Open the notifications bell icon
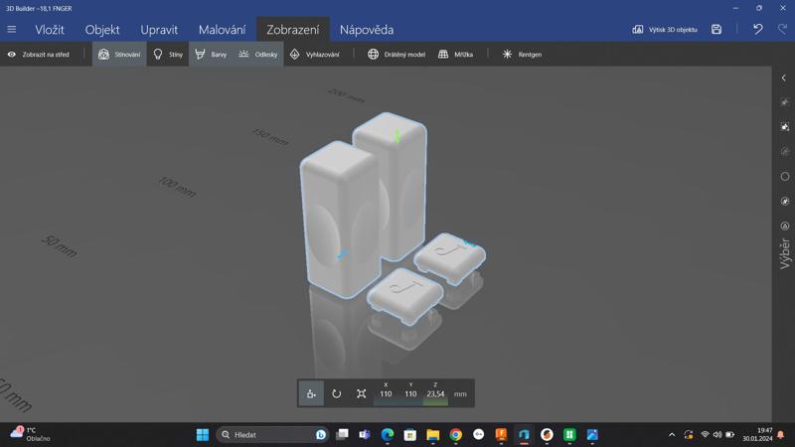 (781, 435)
